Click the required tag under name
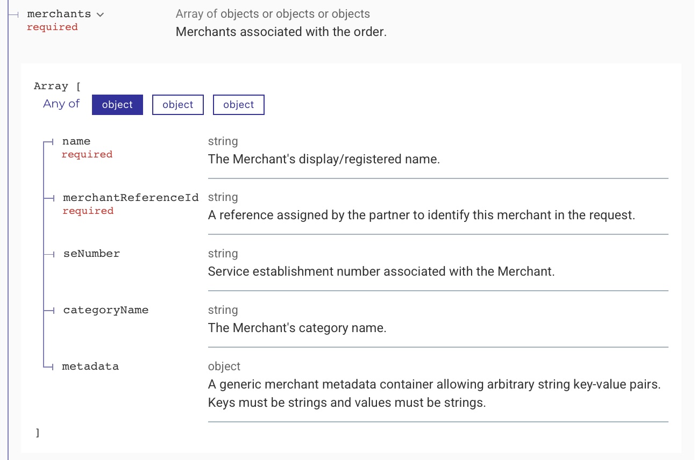This screenshot has height=460, width=697. pos(87,154)
